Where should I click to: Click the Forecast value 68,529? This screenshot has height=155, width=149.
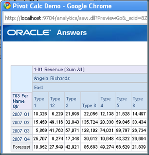[x=123, y=147]
